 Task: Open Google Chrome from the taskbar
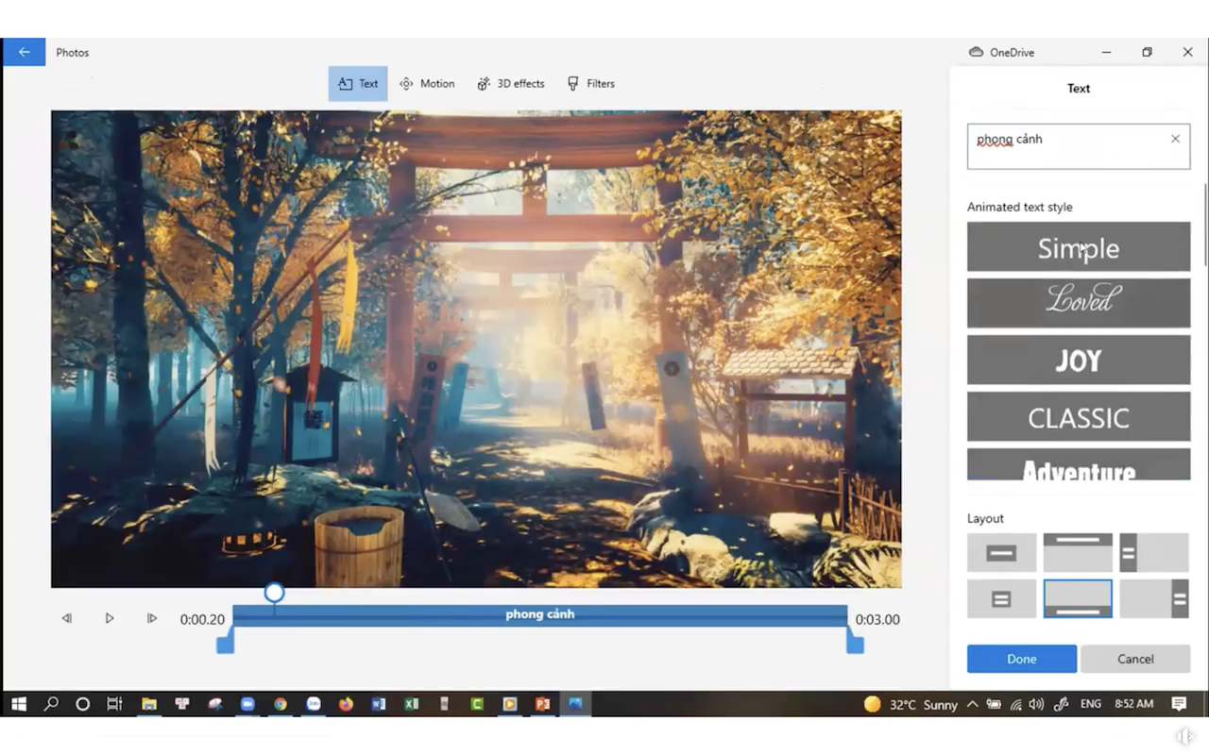point(281,704)
